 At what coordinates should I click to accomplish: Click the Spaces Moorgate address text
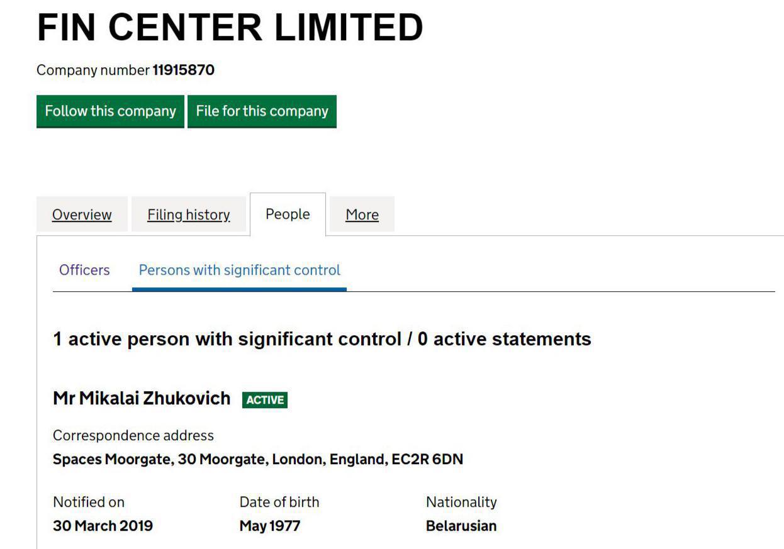coord(257,459)
